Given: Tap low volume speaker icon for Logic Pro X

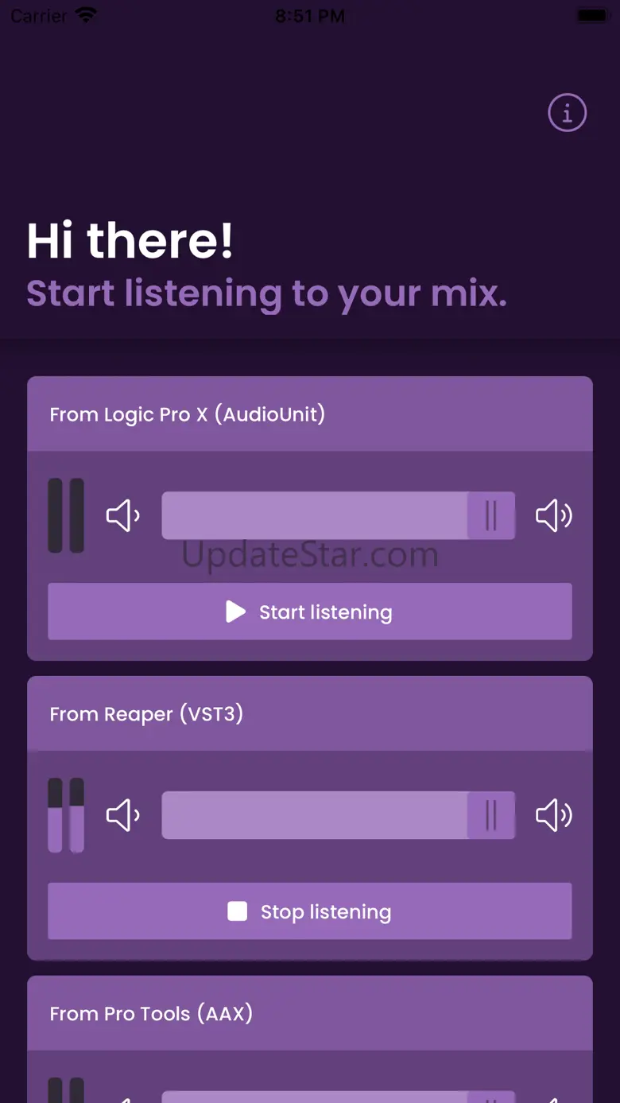Looking at the screenshot, I should (123, 515).
